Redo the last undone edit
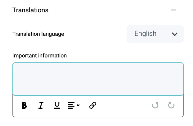The width and height of the screenshot is (193, 126). pyautogui.click(x=171, y=106)
